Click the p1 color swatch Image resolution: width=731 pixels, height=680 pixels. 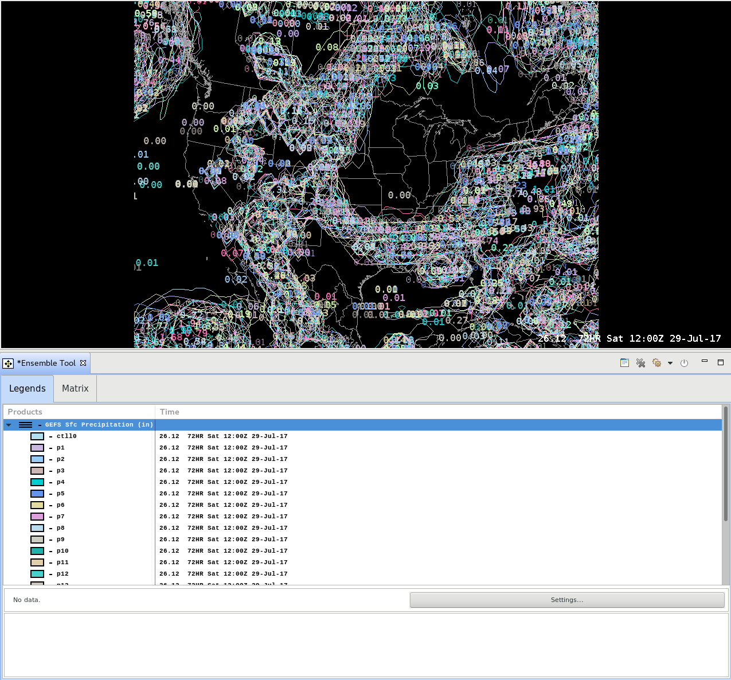click(x=37, y=448)
